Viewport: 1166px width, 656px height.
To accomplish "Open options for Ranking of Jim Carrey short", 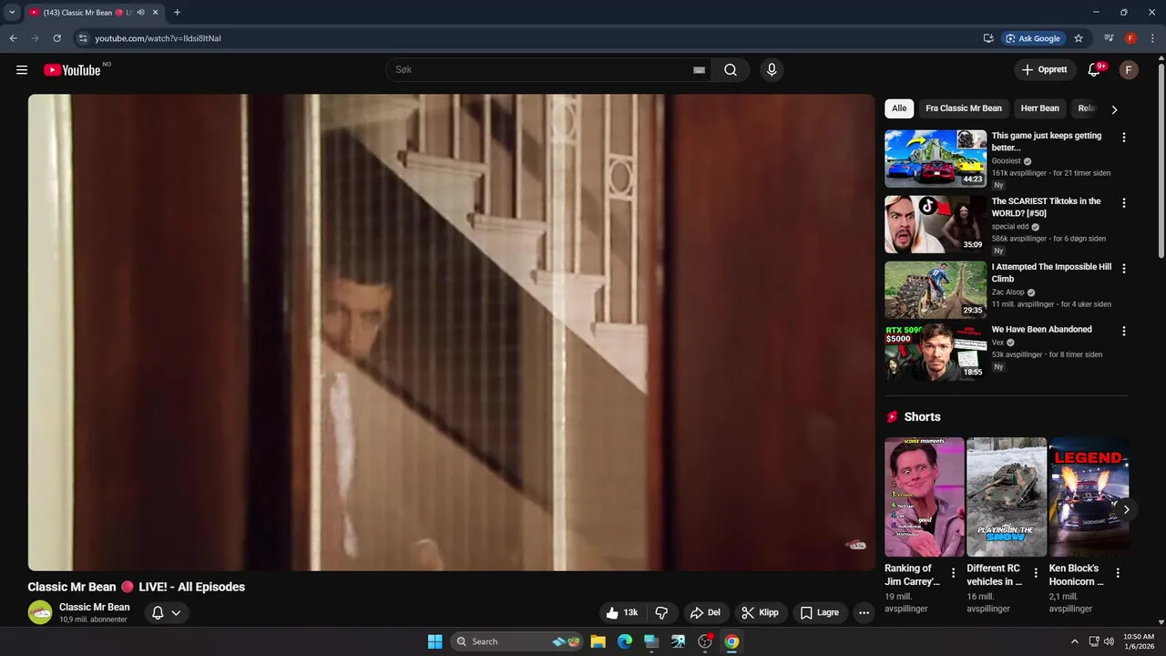I will point(954,573).
